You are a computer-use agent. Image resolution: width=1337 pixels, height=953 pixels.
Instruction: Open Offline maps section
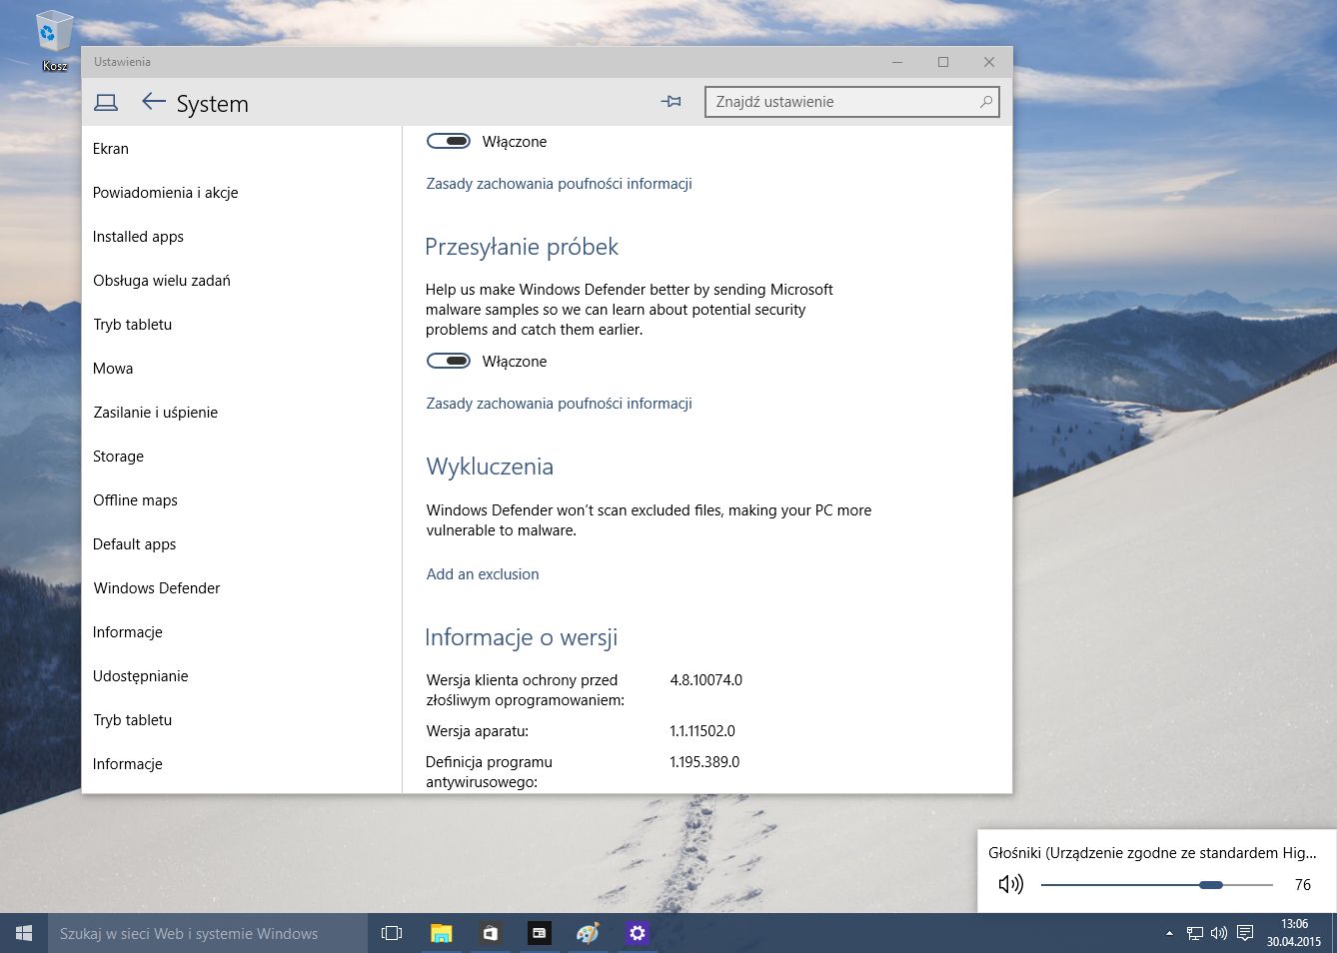135,499
